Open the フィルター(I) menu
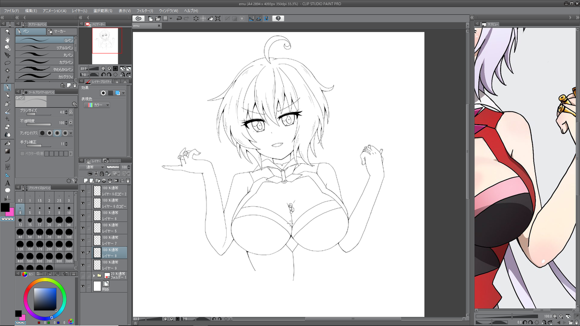 click(x=145, y=11)
